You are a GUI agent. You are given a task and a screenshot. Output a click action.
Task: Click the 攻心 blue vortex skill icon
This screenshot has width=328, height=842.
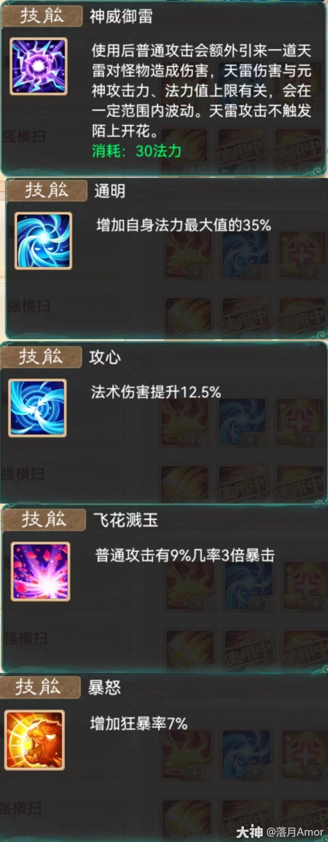pyautogui.click(x=37, y=408)
